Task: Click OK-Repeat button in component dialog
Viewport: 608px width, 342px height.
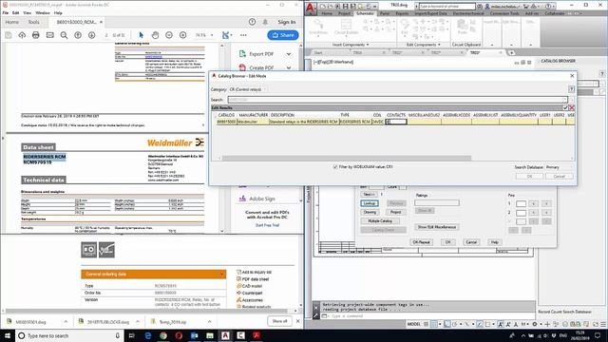Action: (x=421, y=242)
